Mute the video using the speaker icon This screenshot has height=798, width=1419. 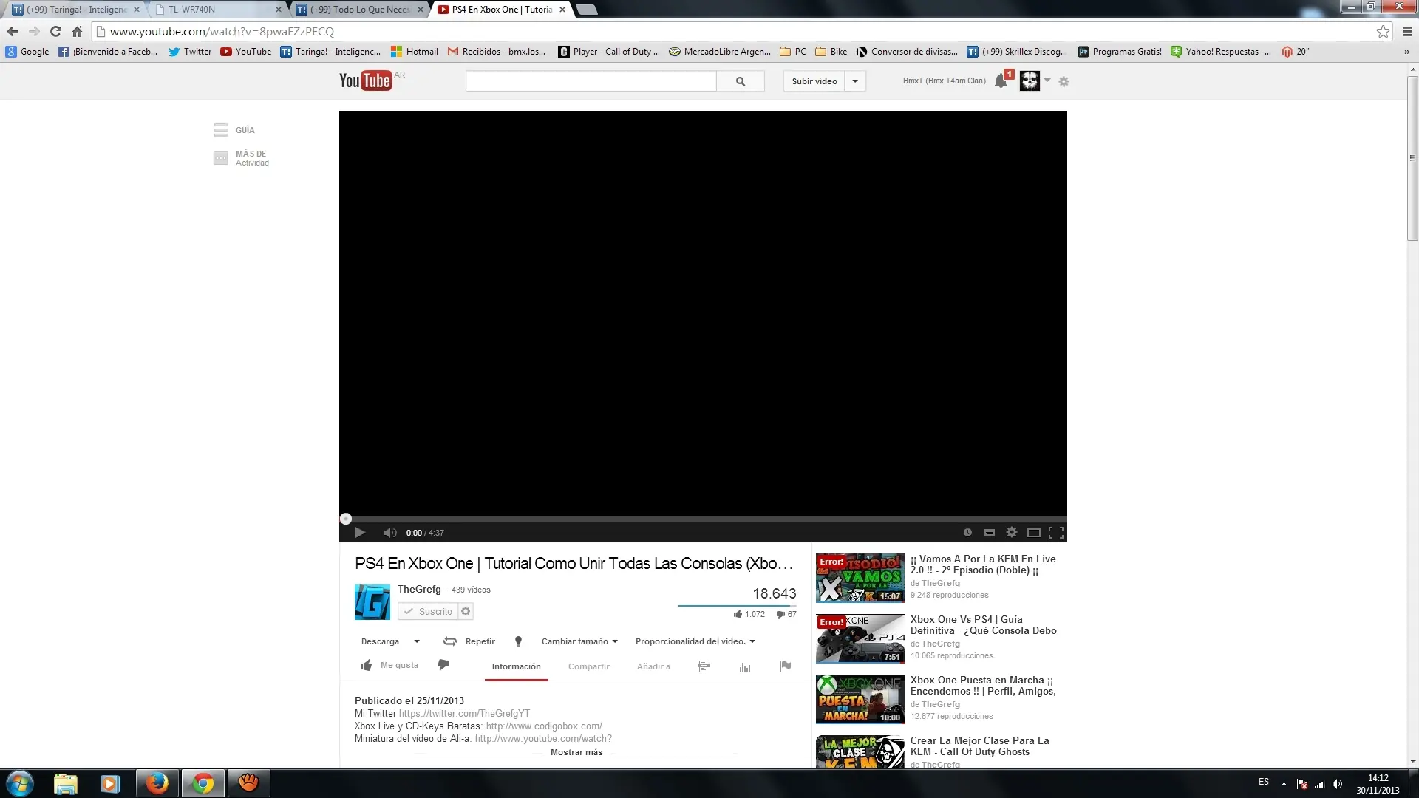point(389,533)
